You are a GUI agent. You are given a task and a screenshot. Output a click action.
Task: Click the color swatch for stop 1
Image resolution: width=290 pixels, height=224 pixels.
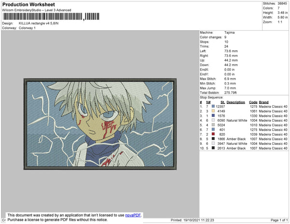[x=213, y=106]
